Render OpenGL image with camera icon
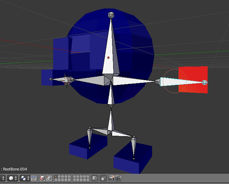This screenshot has width=229, height=184. tap(112, 178)
